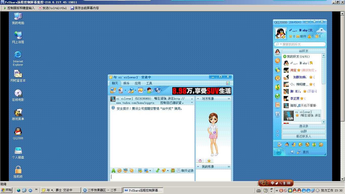
Task: Open the 最近联系人 section
Action: 304,136
